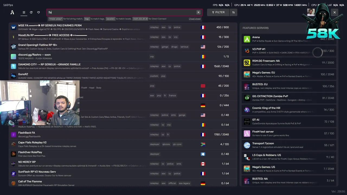Select the 'custom' tag in GunsRZ row
The height and width of the screenshot is (195, 347).
154,76
